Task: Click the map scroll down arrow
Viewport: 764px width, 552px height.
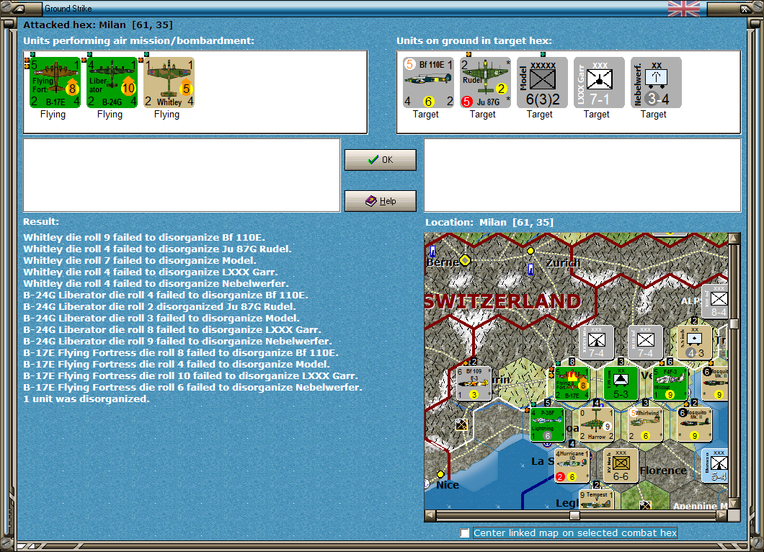Action: pyautogui.click(x=734, y=503)
